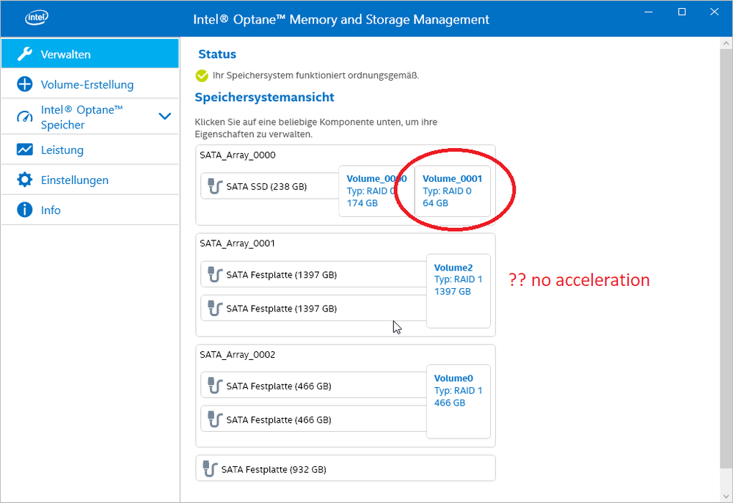This screenshot has width=733, height=503.
Task: Select second SATA Festplatte (1397 GB)
Action: point(314,308)
